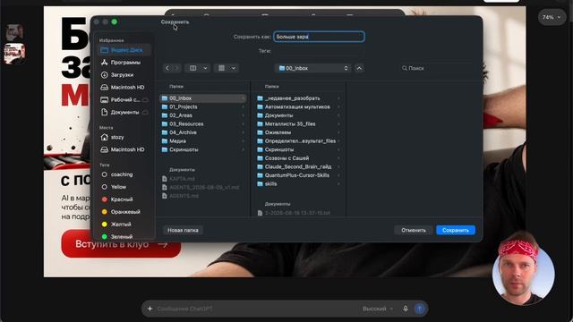Go back with left arrow button
573x322 pixels.
click(x=167, y=68)
